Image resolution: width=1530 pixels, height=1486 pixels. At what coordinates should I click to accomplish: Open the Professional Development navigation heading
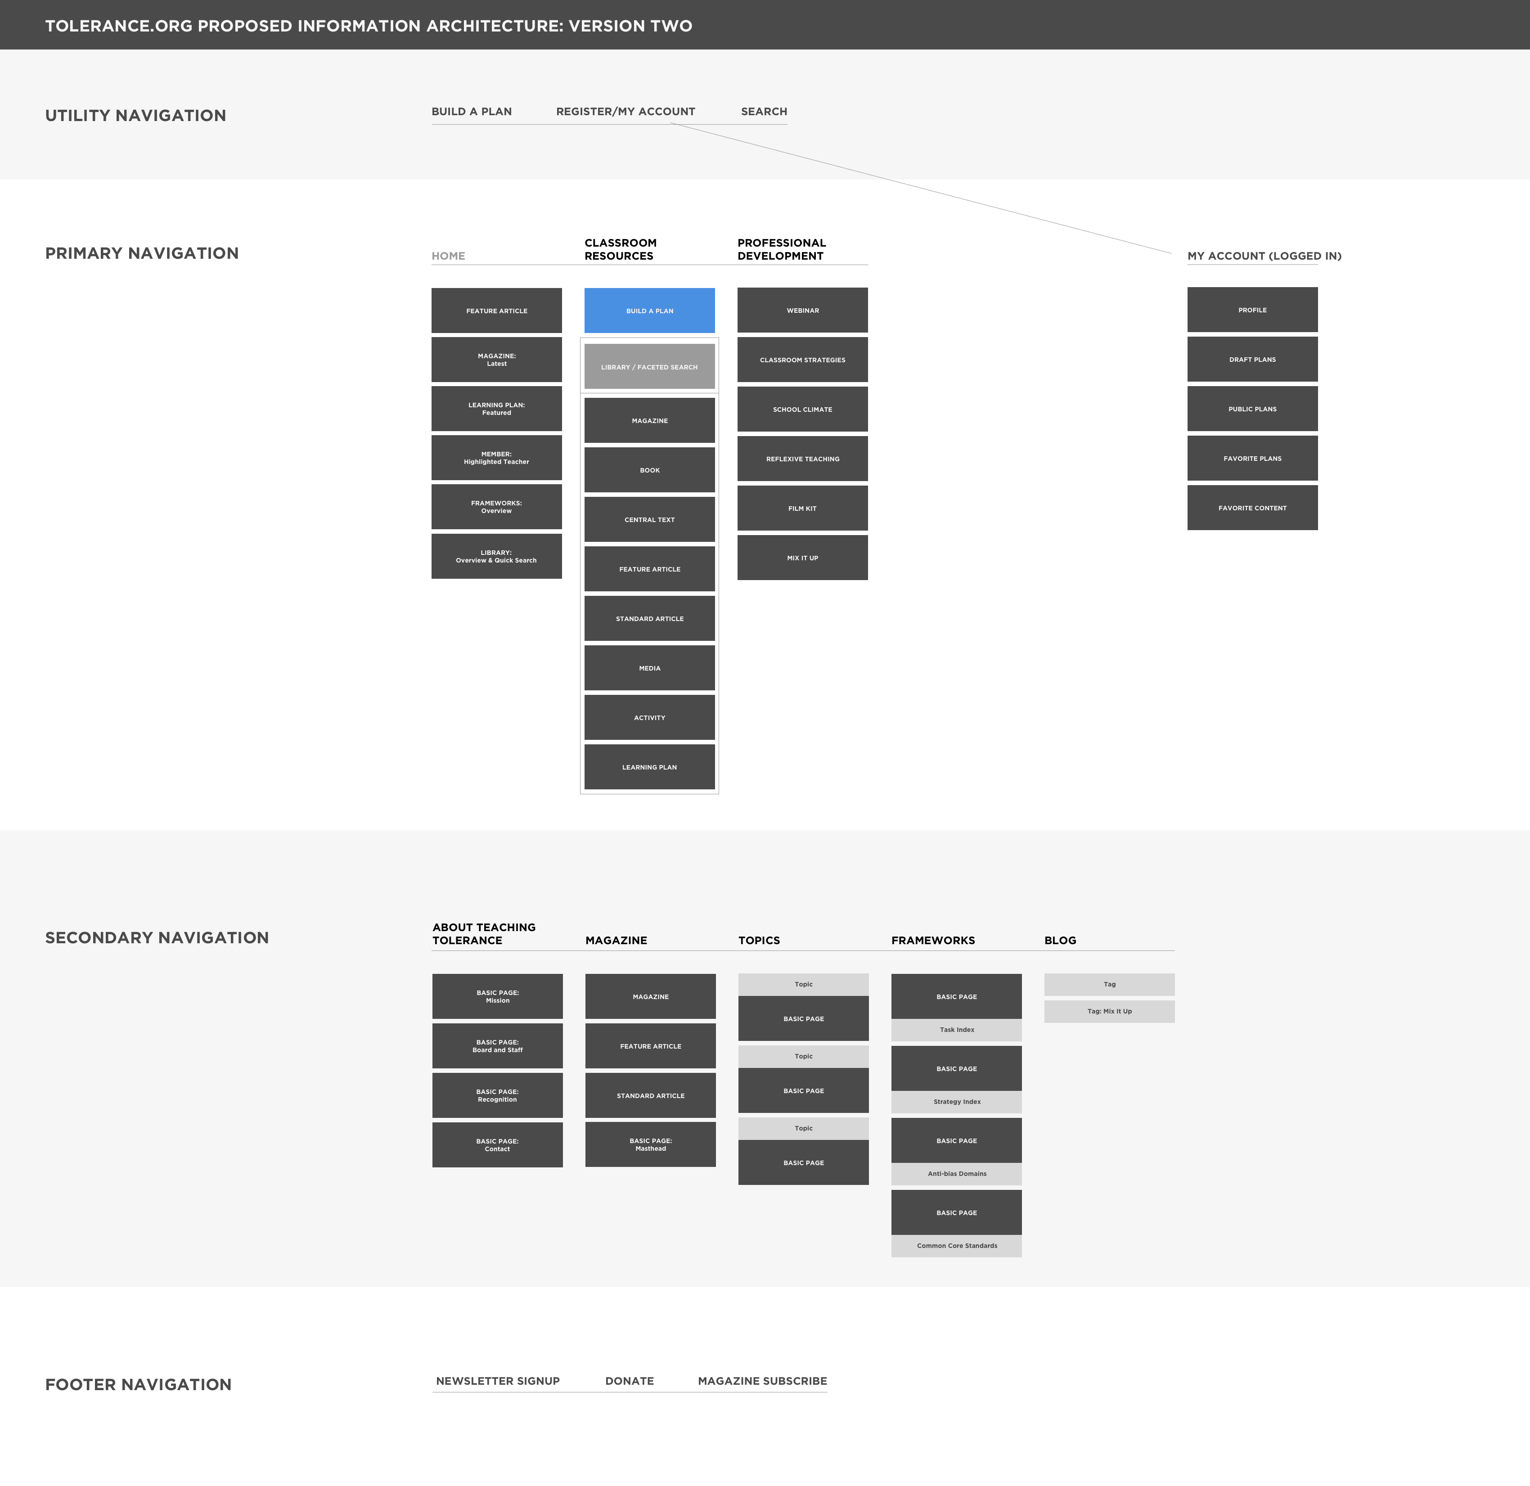tap(781, 249)
